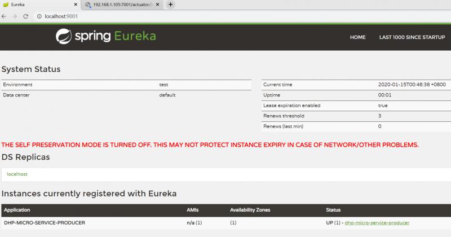The width and height of the screenshot is (451, 237).
Task: Select the Lease expiration enabled value true
Action: 383,106
